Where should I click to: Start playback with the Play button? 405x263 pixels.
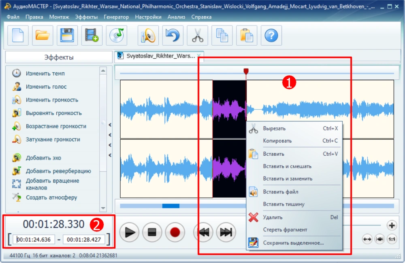click(130, 232)
